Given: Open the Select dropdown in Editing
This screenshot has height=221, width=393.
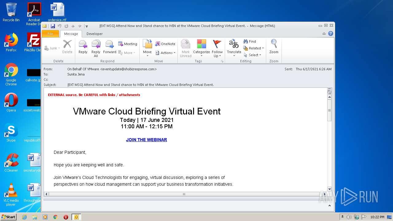Looking at the screenshot, I should (252, 55).
